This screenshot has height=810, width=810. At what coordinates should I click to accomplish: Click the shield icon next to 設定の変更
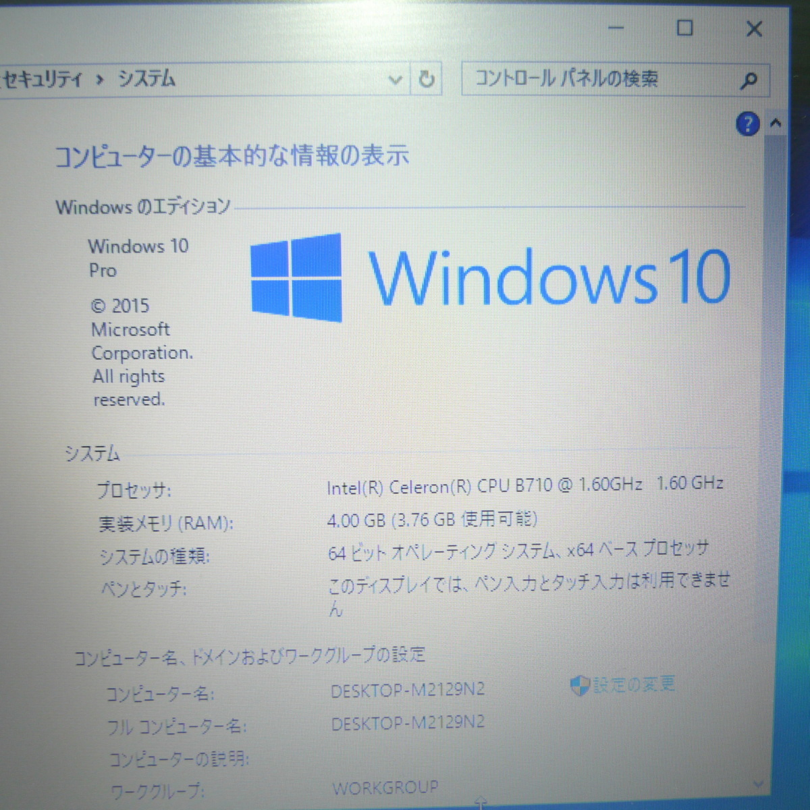click(x=580, y=686)
